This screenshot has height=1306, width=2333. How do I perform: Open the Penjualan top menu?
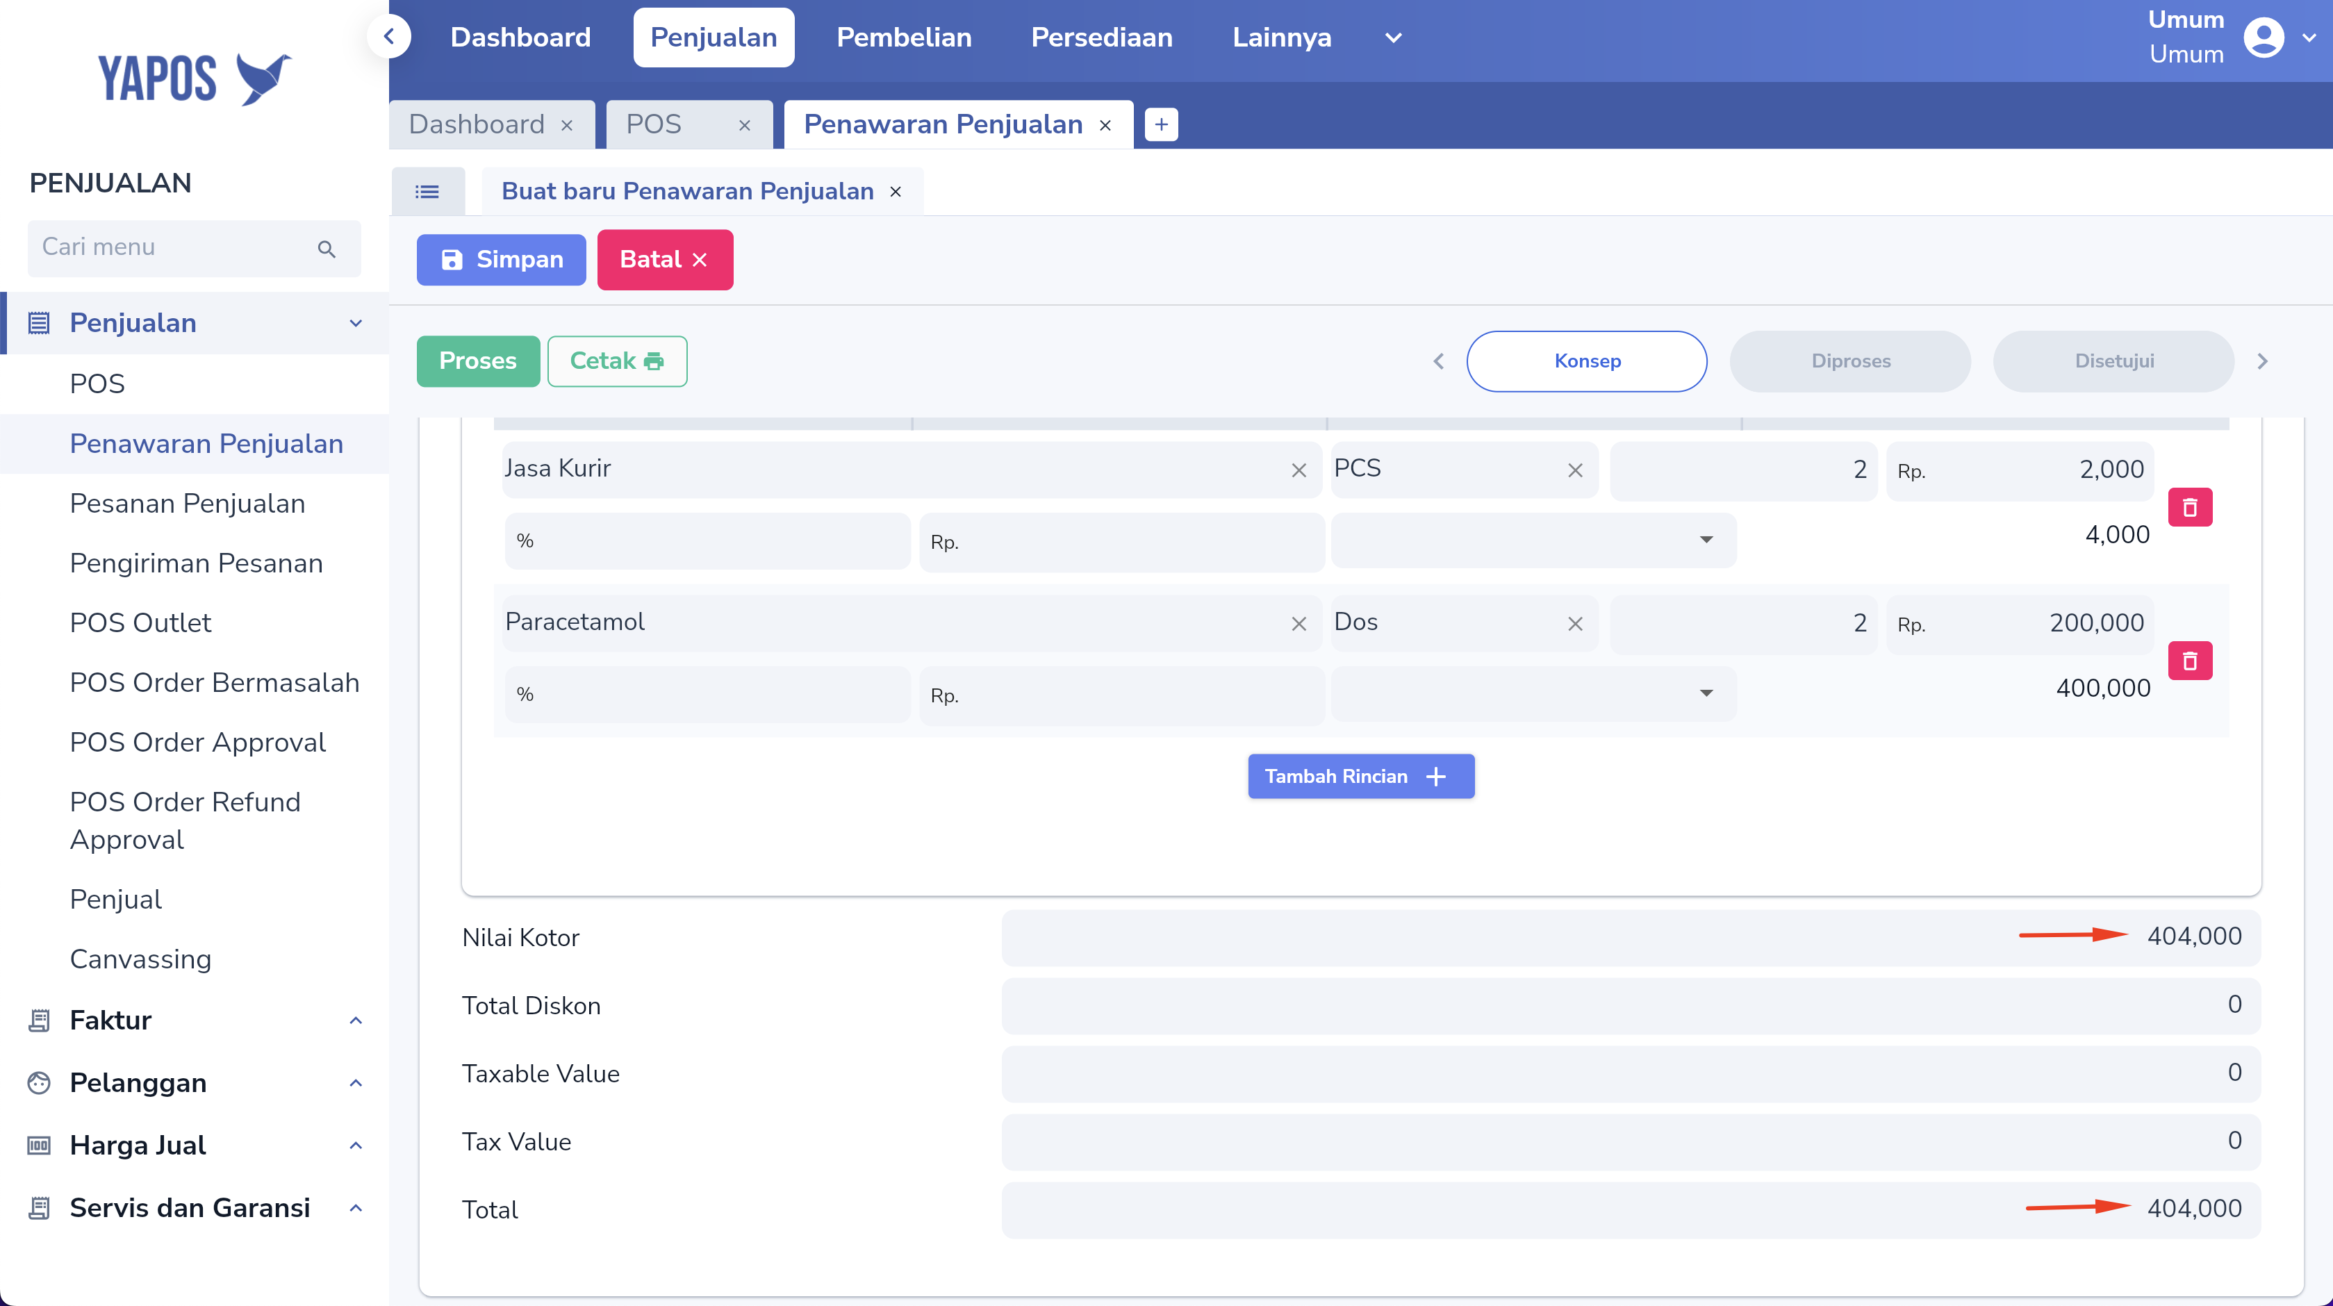pyautogui.click(x=714, y=37)
